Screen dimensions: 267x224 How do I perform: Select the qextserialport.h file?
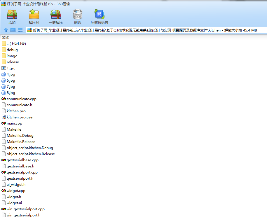(x=18, y=178)
